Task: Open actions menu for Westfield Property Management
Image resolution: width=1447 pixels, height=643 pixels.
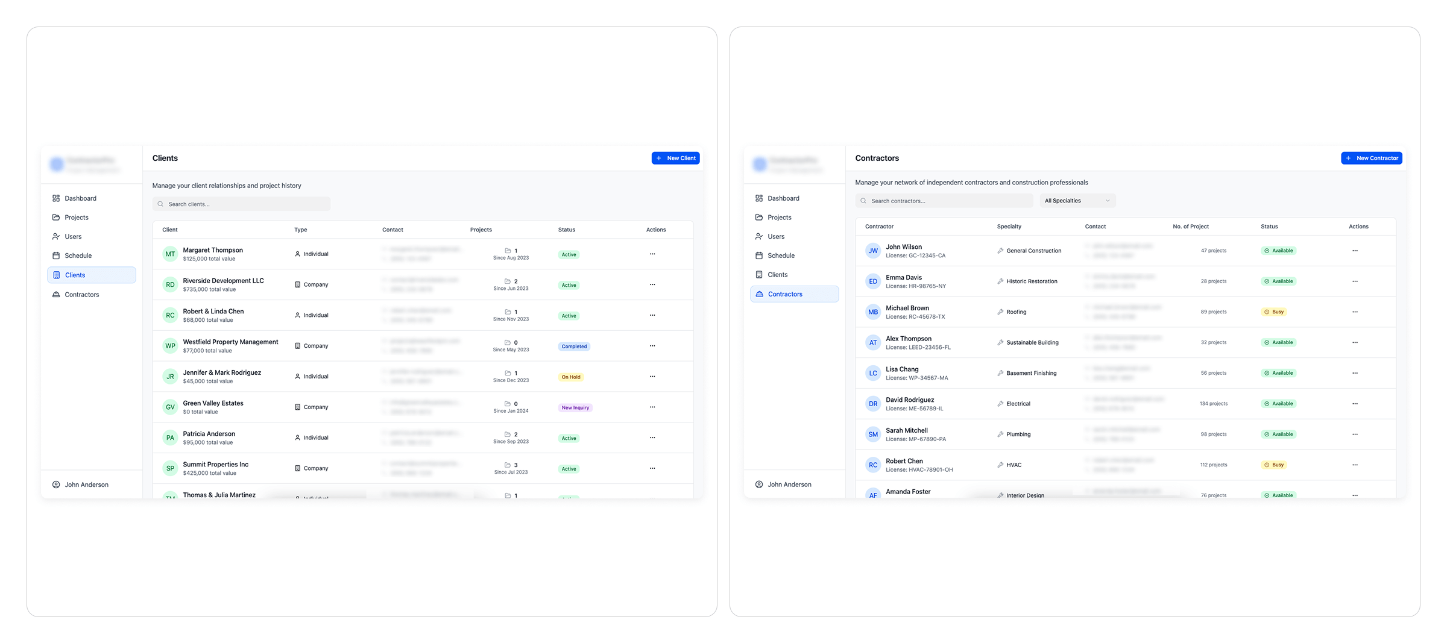Action: pos(652,346)
